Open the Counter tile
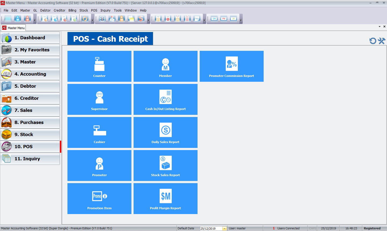This screenshot has height=231, width=387. (99, 66)
